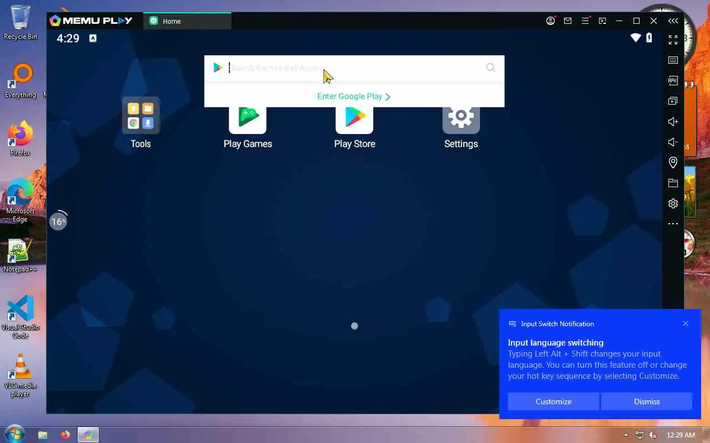Viewport: 710px width, 443px height.
Task: Launch the Play Games app
Action: (x=247, y=127)
